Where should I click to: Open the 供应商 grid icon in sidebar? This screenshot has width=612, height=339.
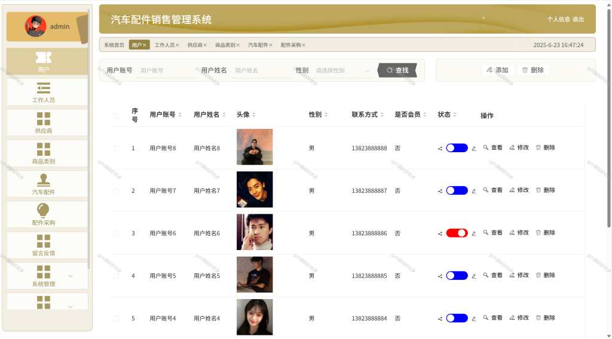(43, 118)
